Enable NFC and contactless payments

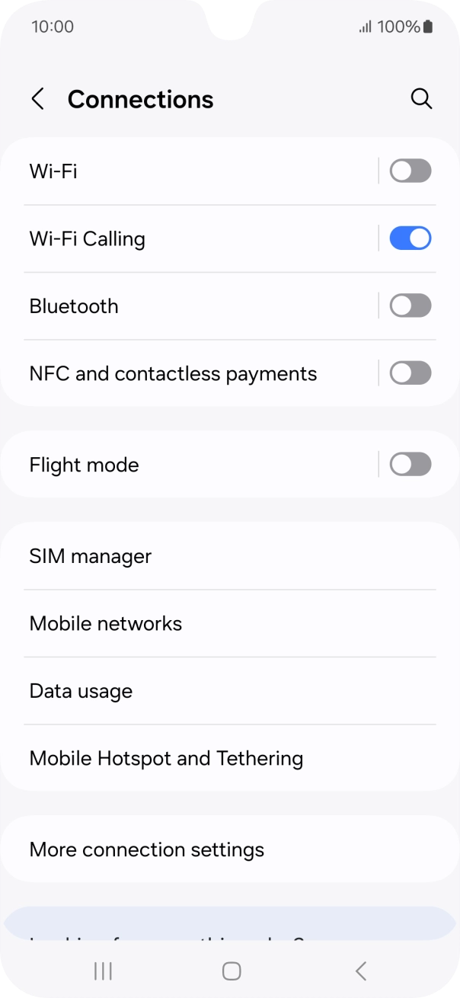coord(410,373)
